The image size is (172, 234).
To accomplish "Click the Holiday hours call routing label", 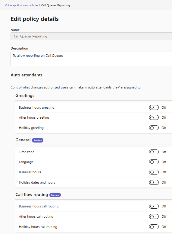I will [38, 227].
